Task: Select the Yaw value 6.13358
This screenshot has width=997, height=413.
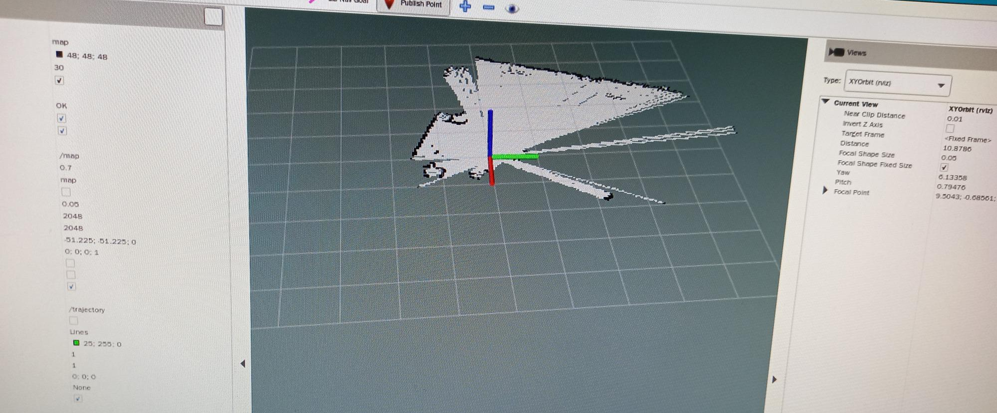Action: point(952,178)
